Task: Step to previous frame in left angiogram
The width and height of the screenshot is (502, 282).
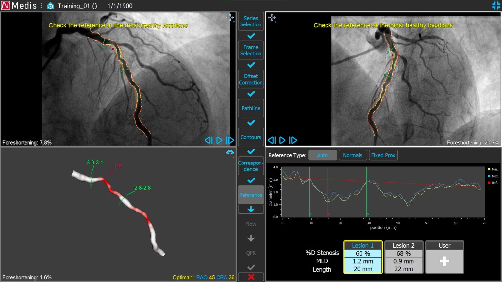Action: coord(208,140)
